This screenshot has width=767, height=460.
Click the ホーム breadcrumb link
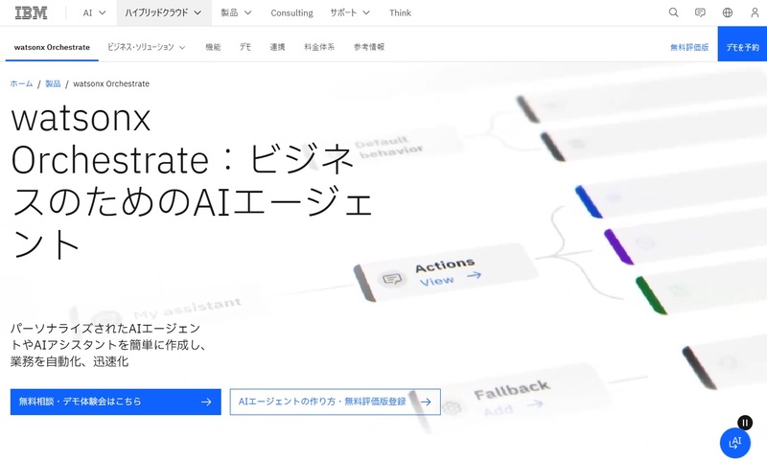(21, 83)
